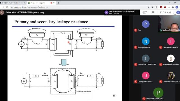Click muted mic icon beside Teerapat KANKAEW
This screenshot has height=101, width=180.
pyautogui.click(x=161, y=47)
